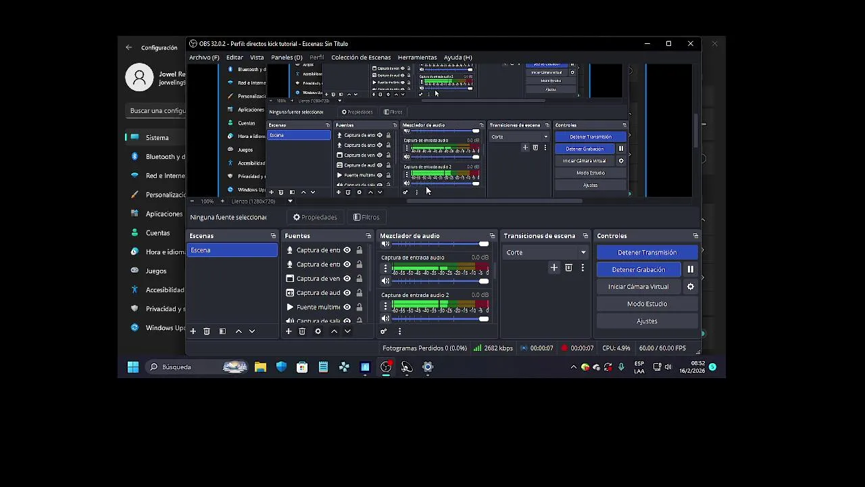Click Iniciar Cámara Virtual button
Viewport: 865px width, 487px height.
pos(639,287)
